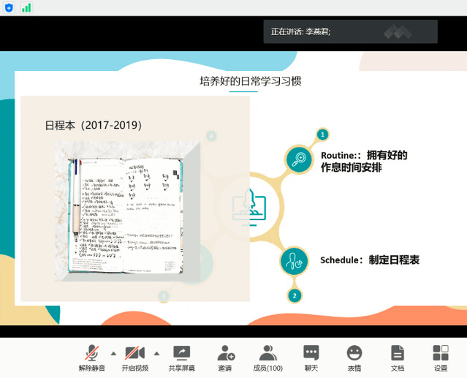467x378 pixels.
Task: Expand video options arrow beside camera
Action: [x=156, y=352]
